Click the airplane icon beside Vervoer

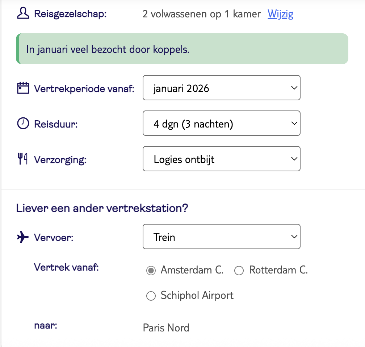pos(23,237)
